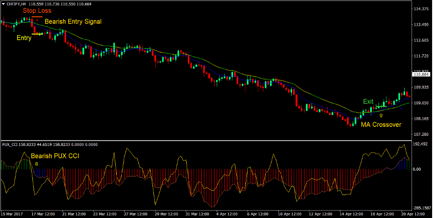The width and height of the screenshot is (433, 218).
Task: Click the -285.1587 indicator scale value
Action: tap(422, 208)
